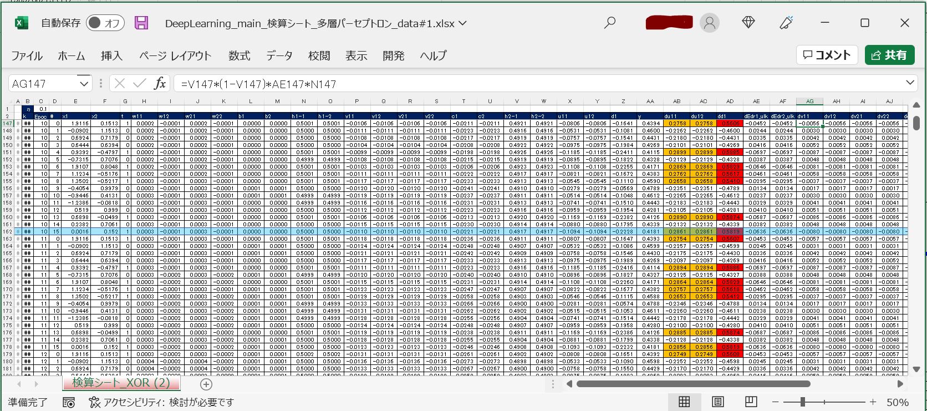
Task: Select Normal view icon in status bar
Action: (684, 402)
